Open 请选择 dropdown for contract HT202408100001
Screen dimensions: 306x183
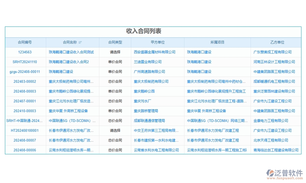coord(115,131)
